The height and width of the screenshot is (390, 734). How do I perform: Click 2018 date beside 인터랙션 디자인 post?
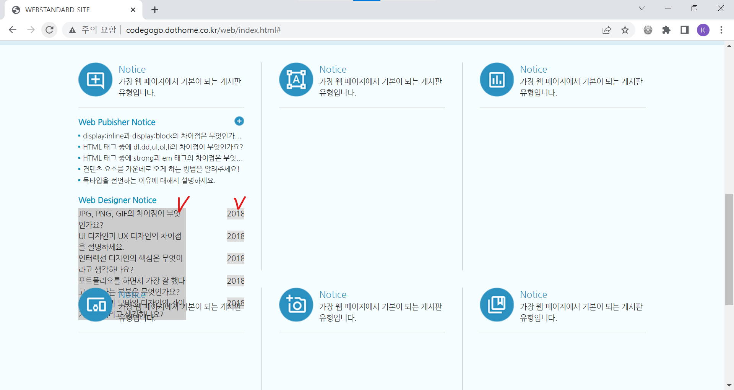click(235, 258)
